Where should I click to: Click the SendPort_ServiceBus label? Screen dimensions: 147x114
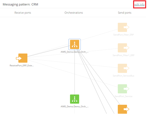coord(123,76)
